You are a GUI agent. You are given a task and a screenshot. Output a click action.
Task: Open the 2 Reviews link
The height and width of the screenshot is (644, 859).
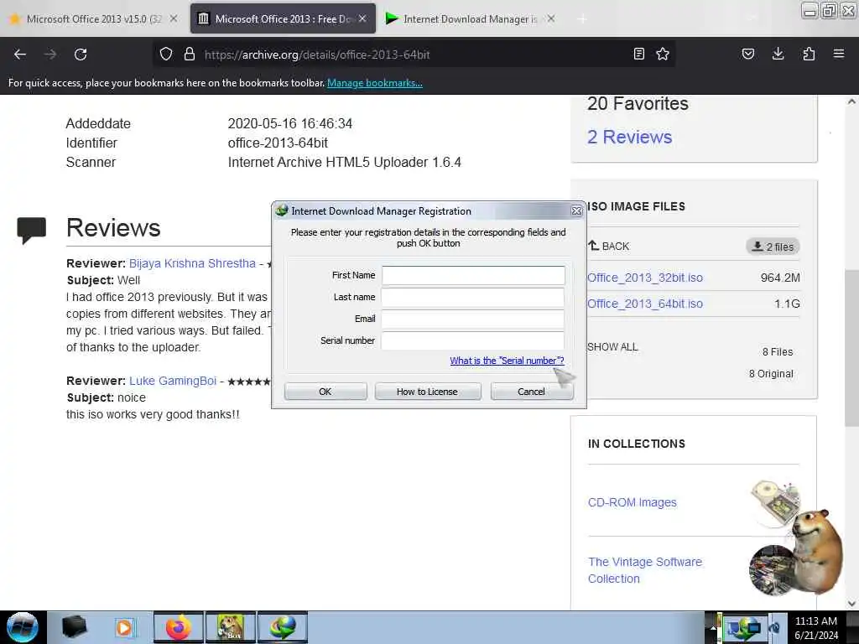point(629,137)
